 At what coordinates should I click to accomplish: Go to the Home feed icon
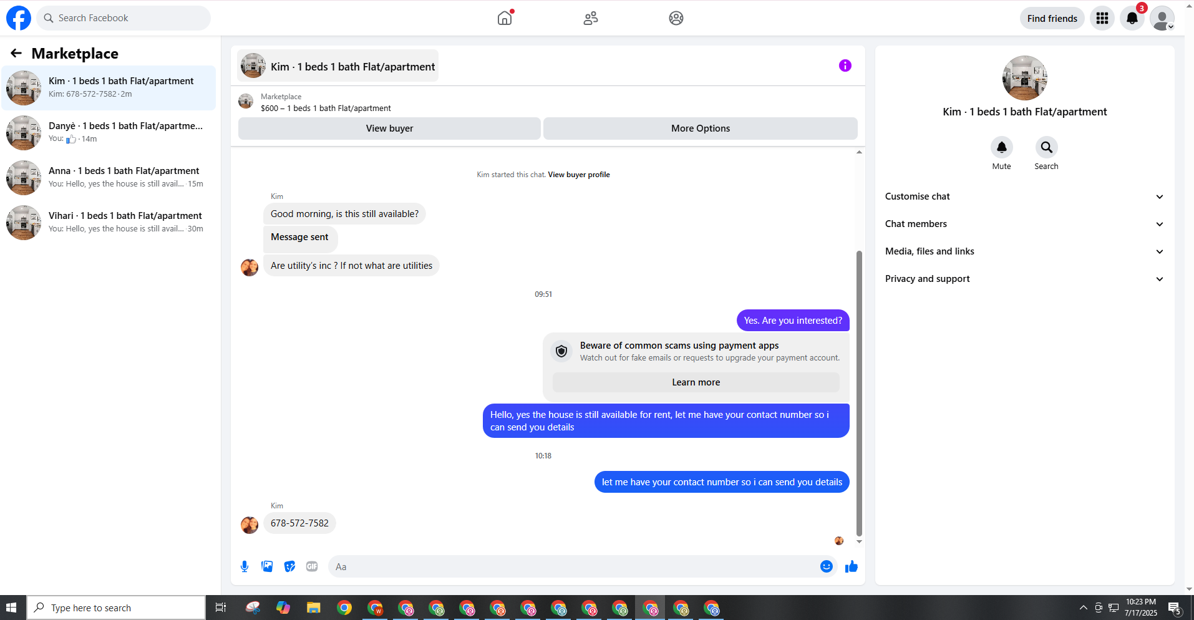pyautogui.click(x=505, y=18)
